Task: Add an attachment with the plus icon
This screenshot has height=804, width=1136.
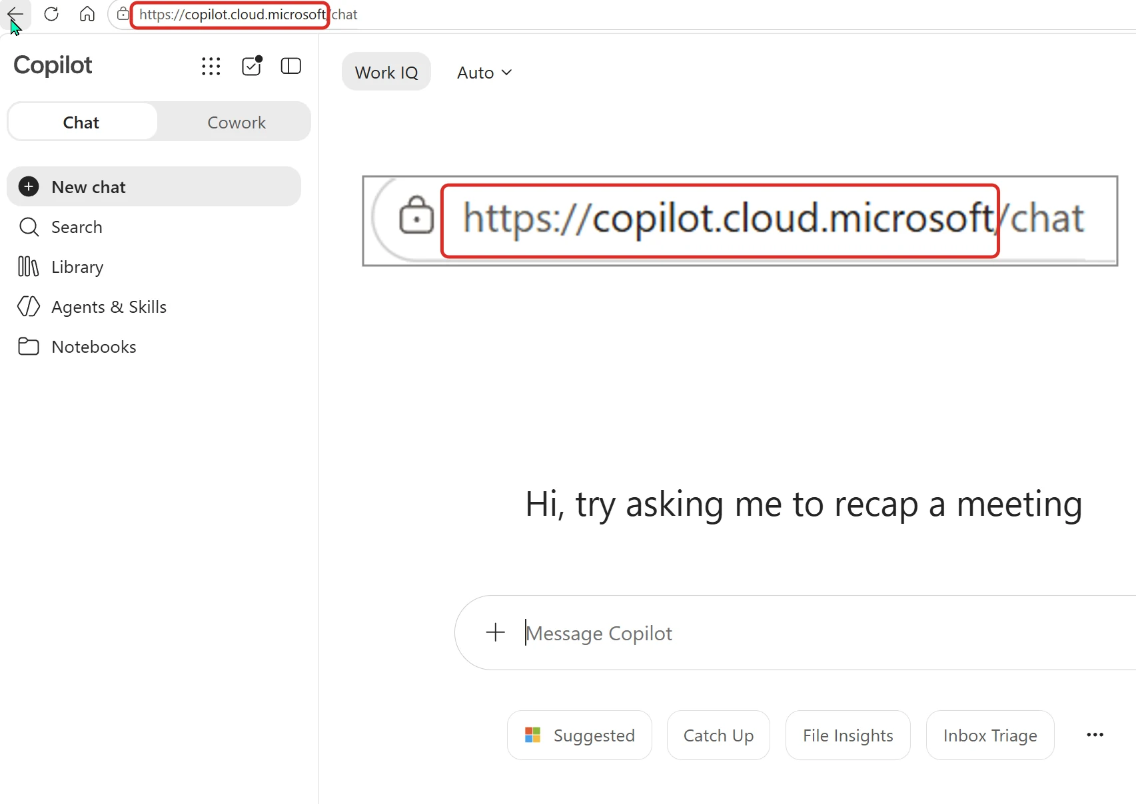Action: point(496,632)
